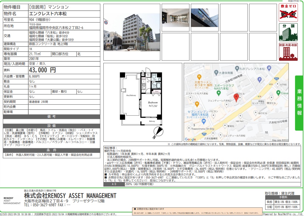Click the 株式会社RENOSY ASSET MANAGEMENT company name

[x=70, y=196]
